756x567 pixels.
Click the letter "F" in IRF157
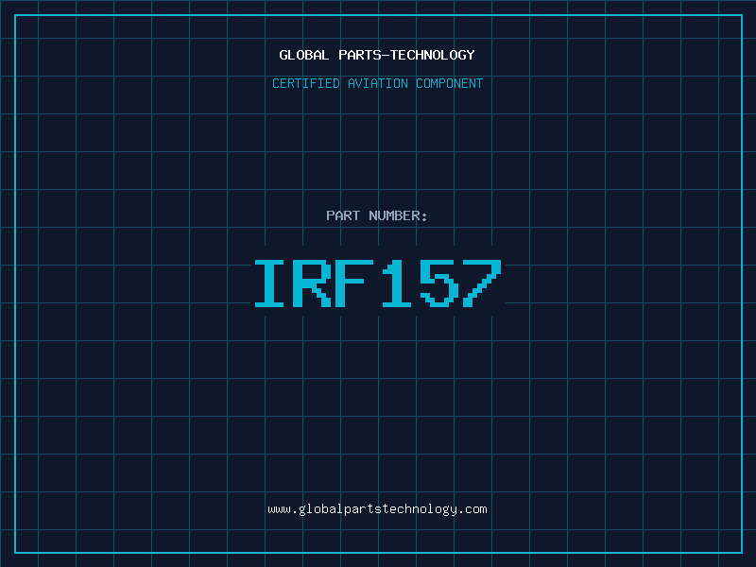tap(356, 283)
